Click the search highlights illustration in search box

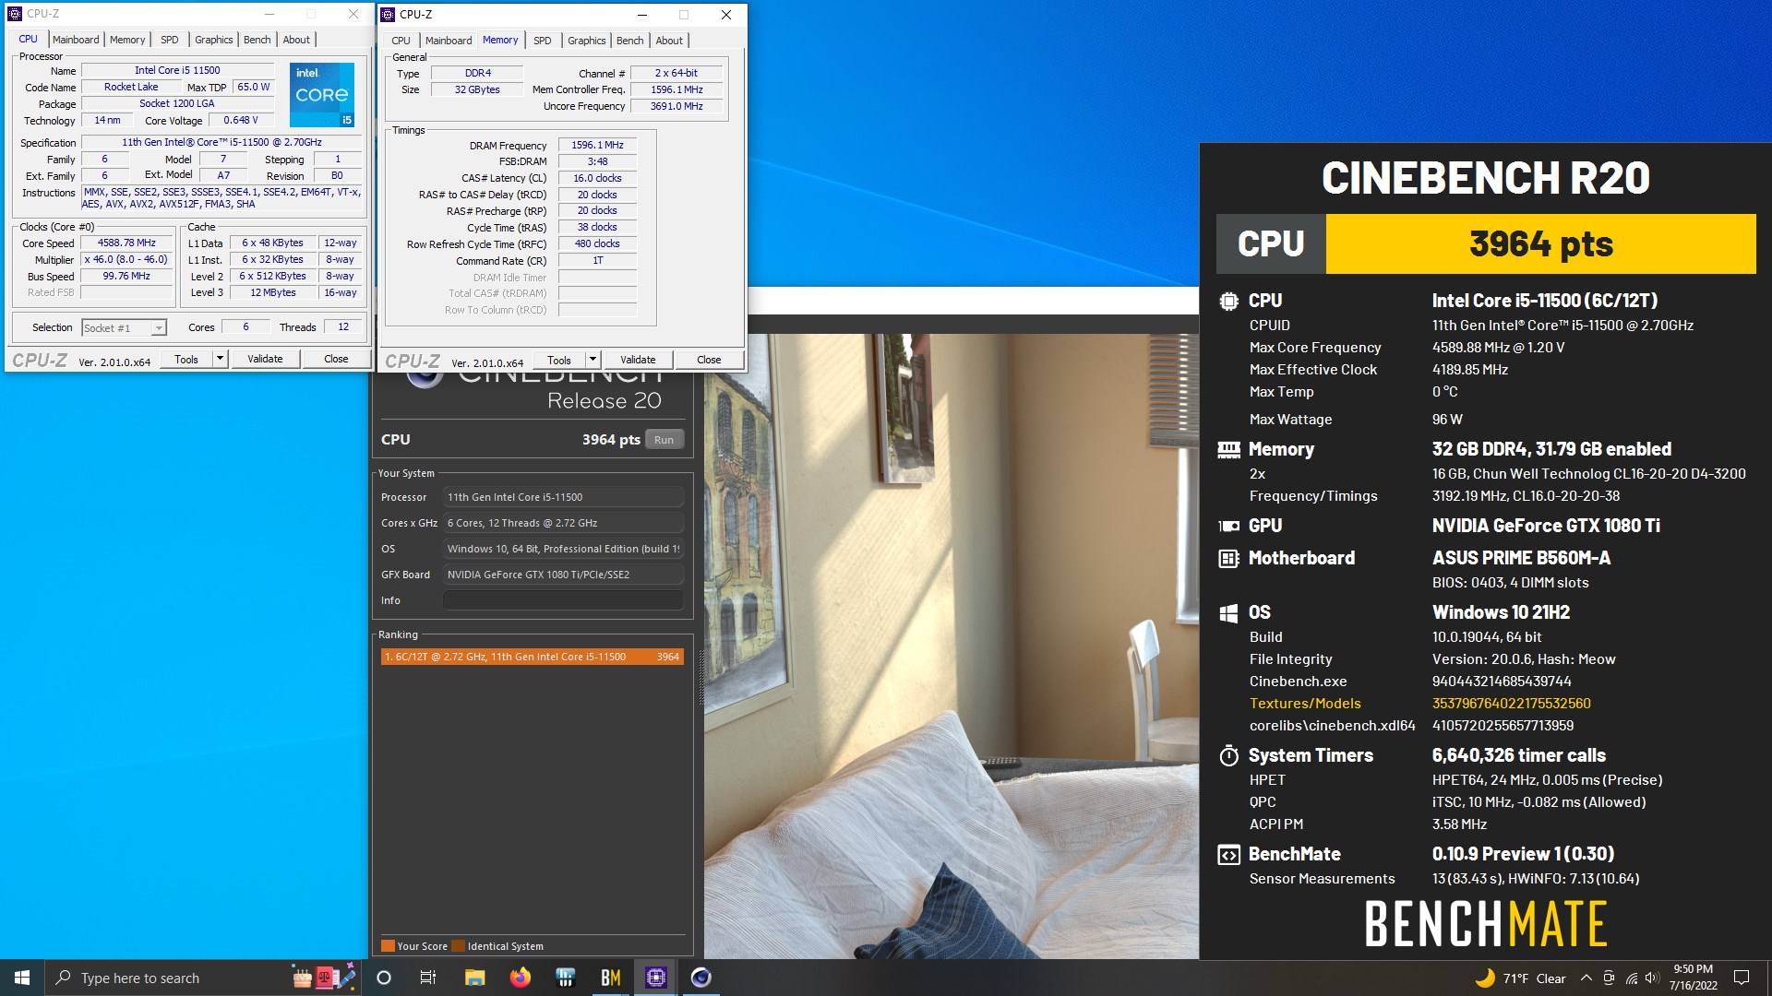point(323,977)
